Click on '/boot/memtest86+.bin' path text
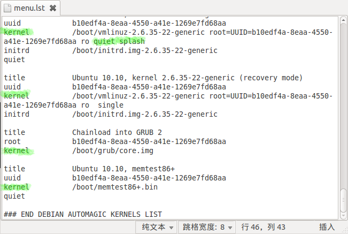Viewport: 348px width, 234px height. [115, 187]
